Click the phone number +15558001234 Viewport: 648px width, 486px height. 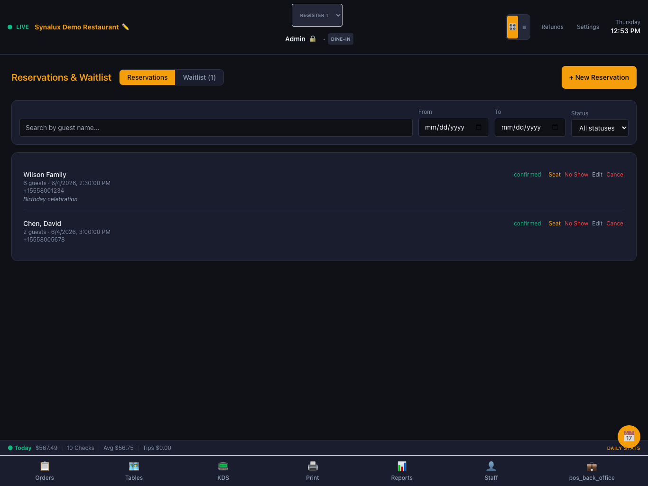coord(44,191)
